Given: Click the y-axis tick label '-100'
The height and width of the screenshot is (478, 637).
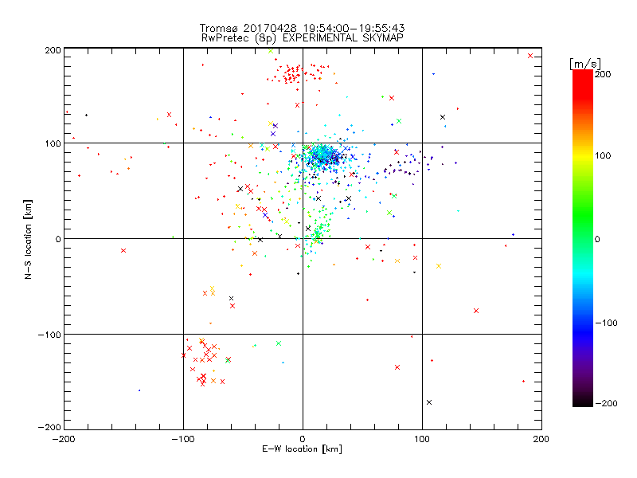Looking at the screenshot, I should point(49,335).
